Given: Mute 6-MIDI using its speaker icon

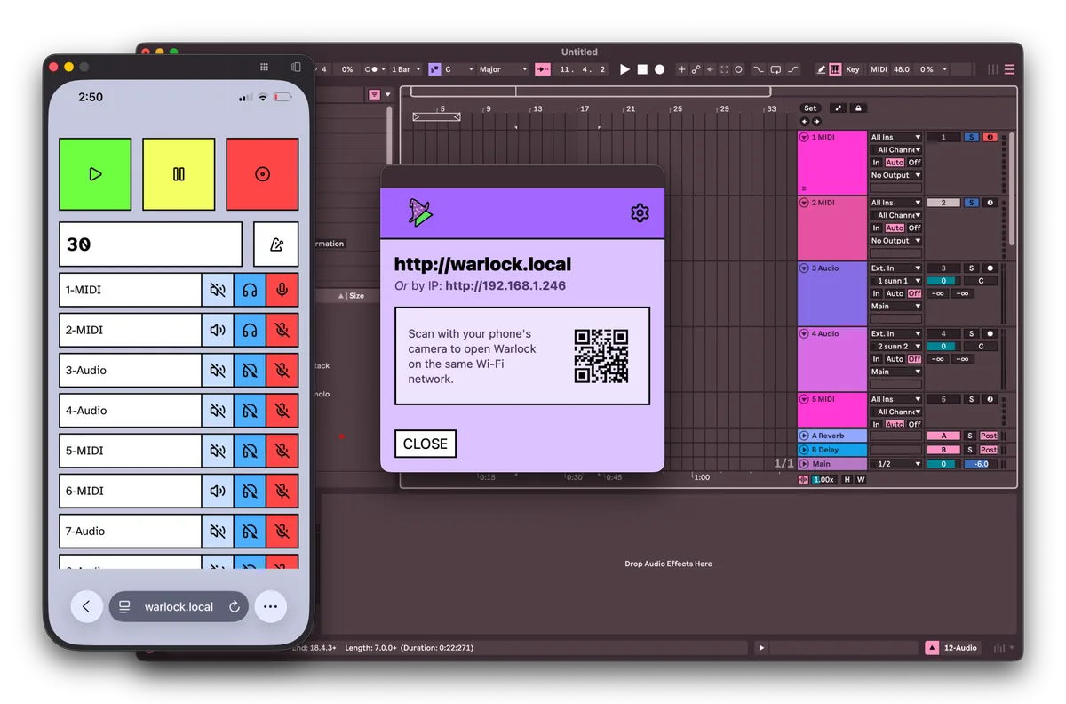Looking at the screenshot, I should pyautogui.click(x=218, y=491).
